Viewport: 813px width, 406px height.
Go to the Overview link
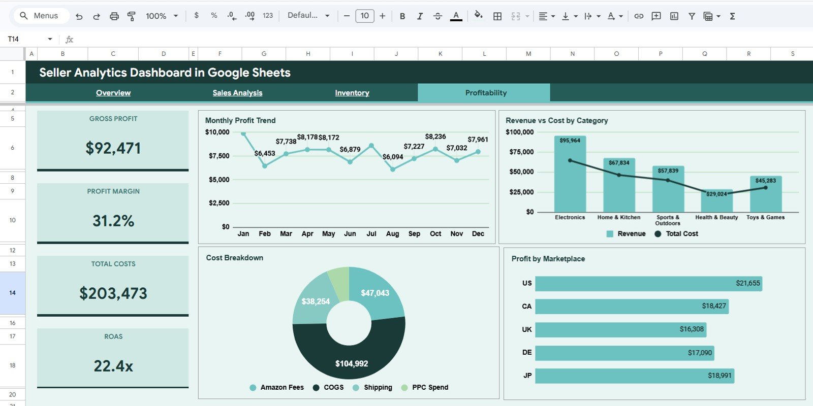pos(113,93)
